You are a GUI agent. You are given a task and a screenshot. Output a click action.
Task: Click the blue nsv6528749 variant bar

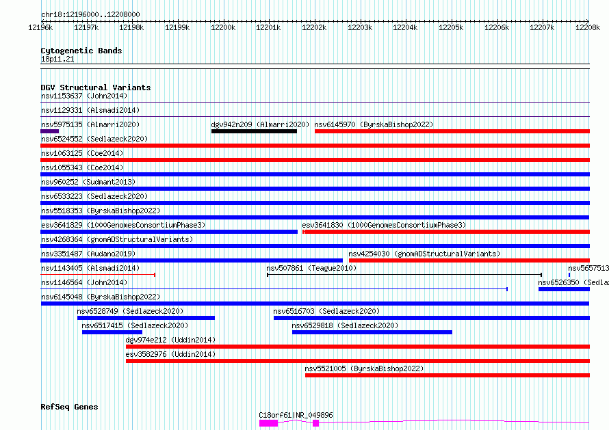(146, 318)
